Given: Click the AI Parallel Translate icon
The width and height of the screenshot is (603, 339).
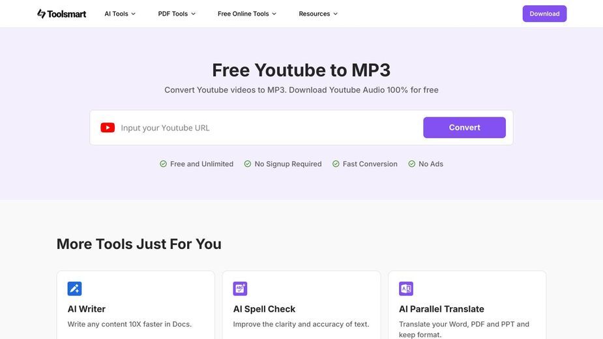Looking at the screenshot, I should 406,289.
